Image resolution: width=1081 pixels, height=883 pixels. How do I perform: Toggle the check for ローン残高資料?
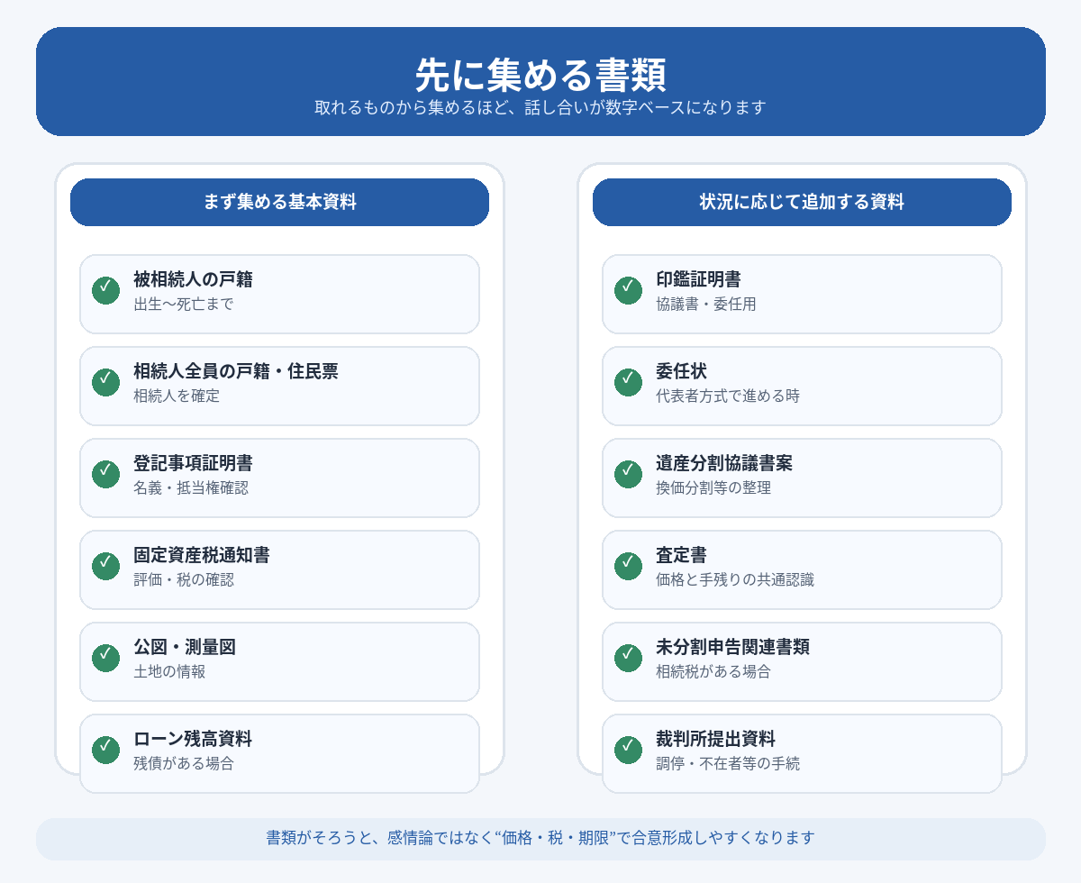pyautogui.click(x=105, y=750)
